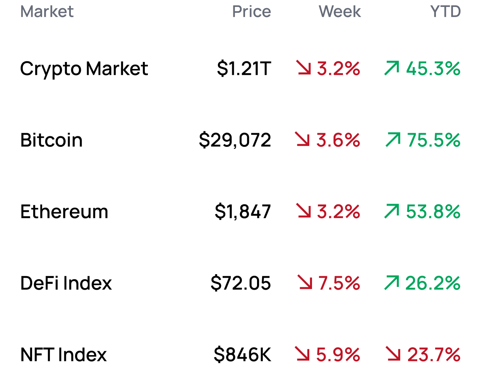Select the YTD column header
Image resolution: width=480 pixels, height=371 pixels.
point(446,12)
